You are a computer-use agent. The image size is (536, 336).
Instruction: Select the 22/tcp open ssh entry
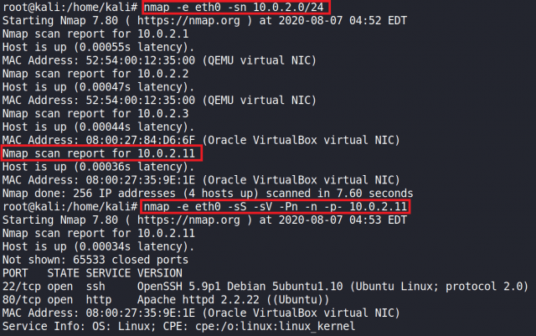pos(52,286)
